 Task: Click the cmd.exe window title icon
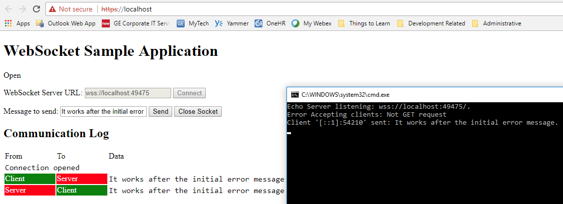point(294,95)
